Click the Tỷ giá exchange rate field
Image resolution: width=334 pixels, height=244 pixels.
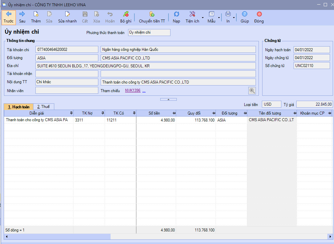pyautogui.click(x=314, y=104)
